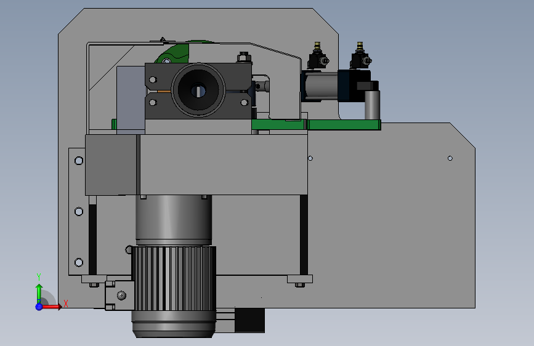Select the large central rectangular housing
The height and width of the screenshot is (346, 534).
pyautogui.click(x=224, y=165)
